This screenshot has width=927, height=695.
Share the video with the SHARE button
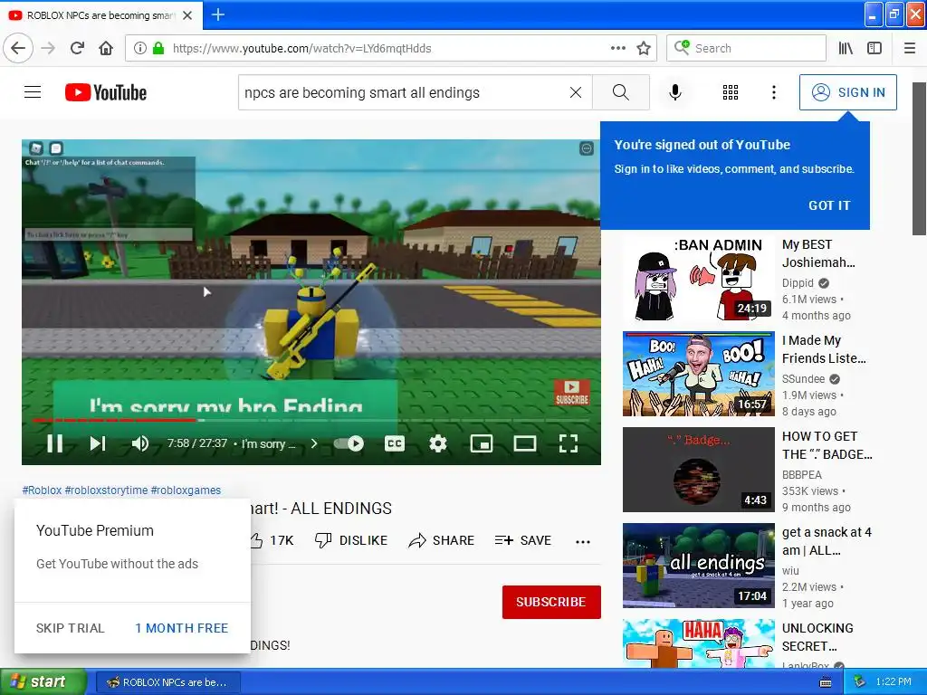pyautogui.click(x=442, y=540)
